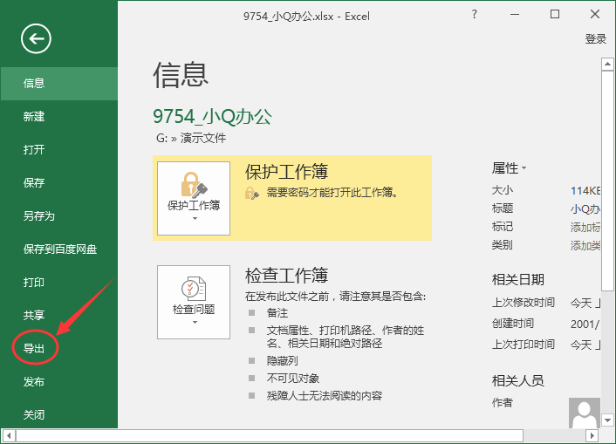The width and height of the screenshot is (616, 444).
Task: Expand the 属性 properties dropdown
Action: pyautogui.click(x=509, y=168)
